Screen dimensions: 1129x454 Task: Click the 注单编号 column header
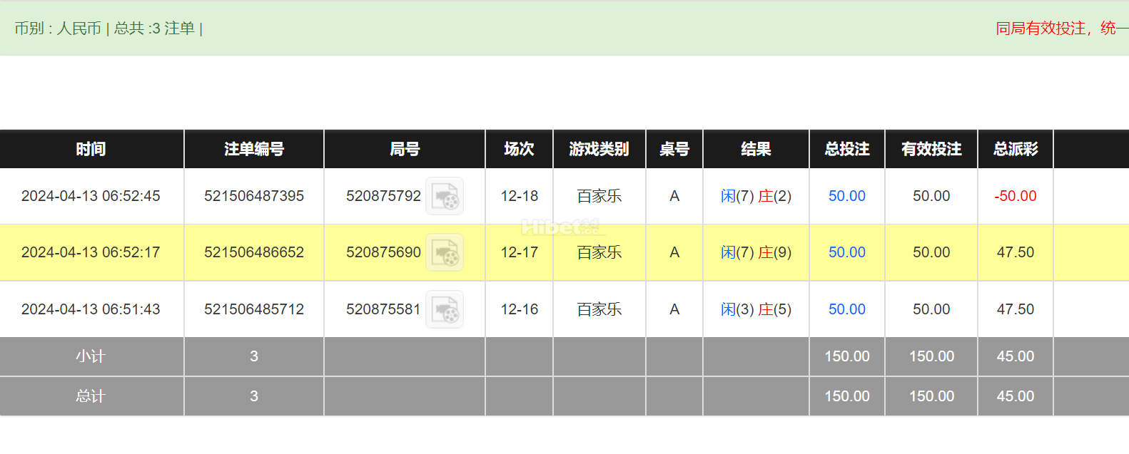[x=254, y=149]
